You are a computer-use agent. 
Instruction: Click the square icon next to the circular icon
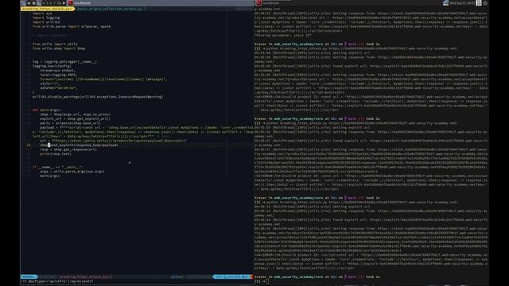coord(33,3)
